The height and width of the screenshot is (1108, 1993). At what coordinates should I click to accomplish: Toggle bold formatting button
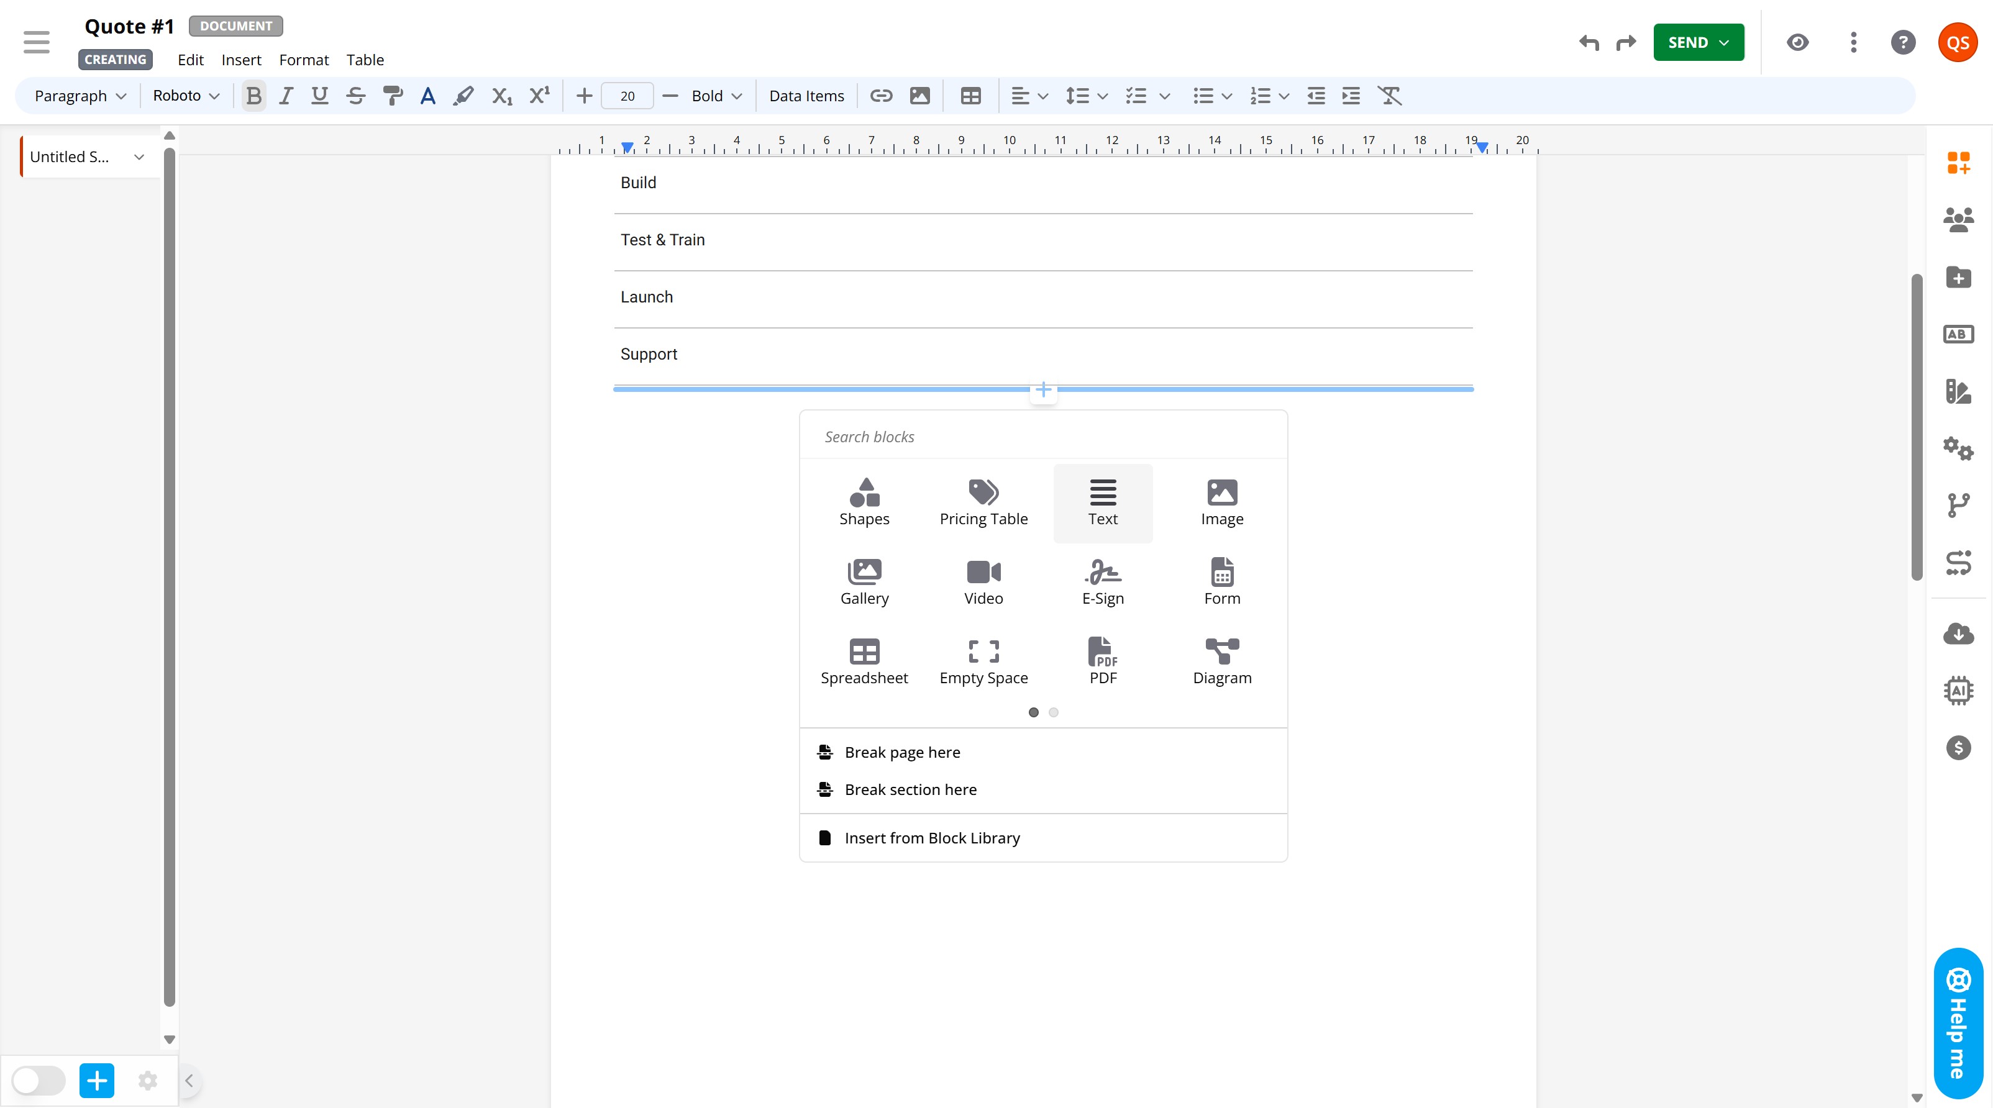point(253,96)
